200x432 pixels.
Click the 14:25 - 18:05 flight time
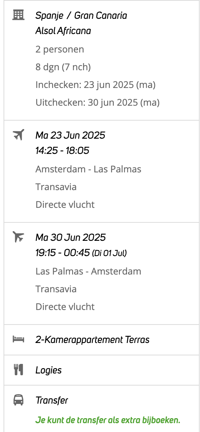tap(62, 151)
